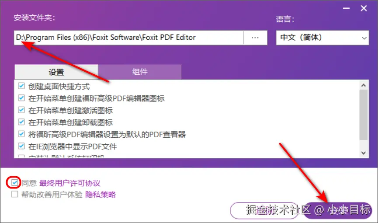Uncheck 创建桌面快捷方式 option

pyautogui.click(x=21, y=86)
